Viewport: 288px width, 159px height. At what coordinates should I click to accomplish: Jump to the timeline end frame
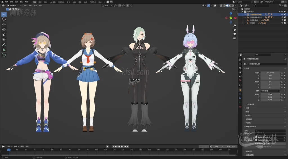pos(127,146)
